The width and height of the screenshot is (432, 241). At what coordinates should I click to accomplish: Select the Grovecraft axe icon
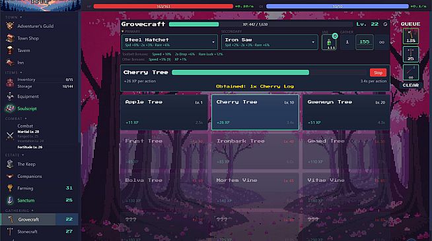11,219
